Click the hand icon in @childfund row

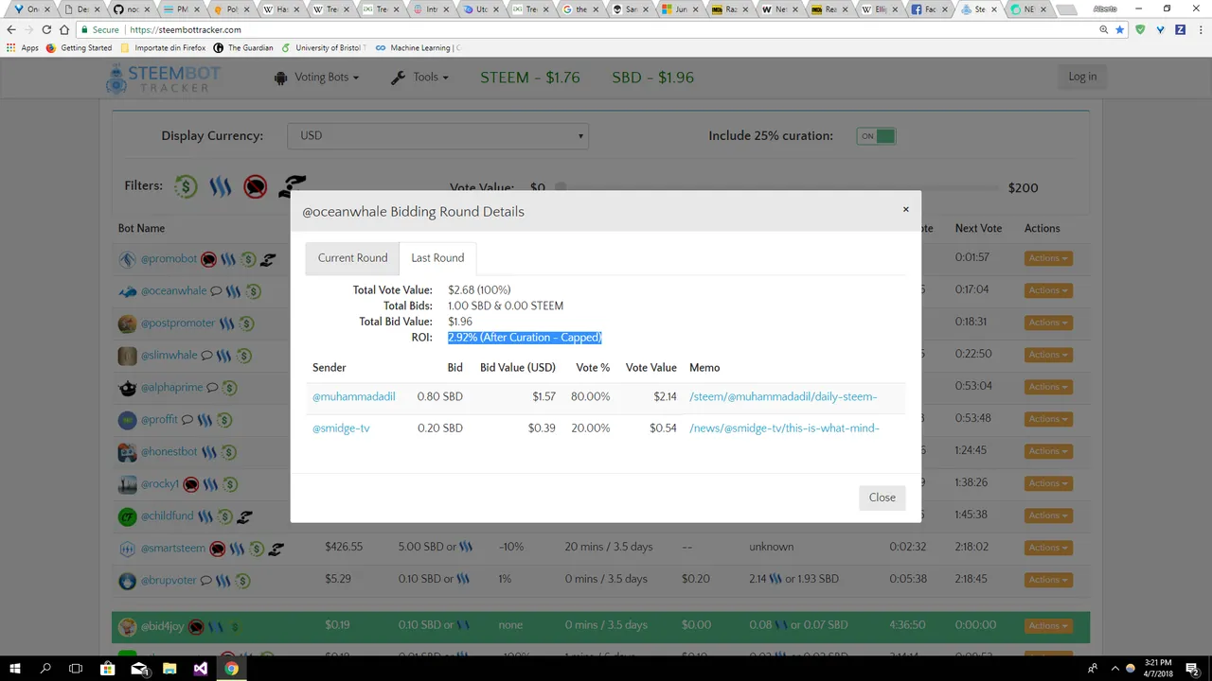244,516
